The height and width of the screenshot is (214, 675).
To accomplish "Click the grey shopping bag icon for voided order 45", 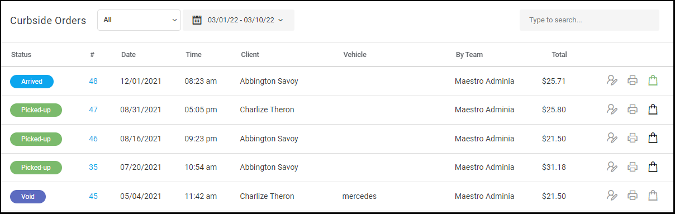I will click(653, 196).
